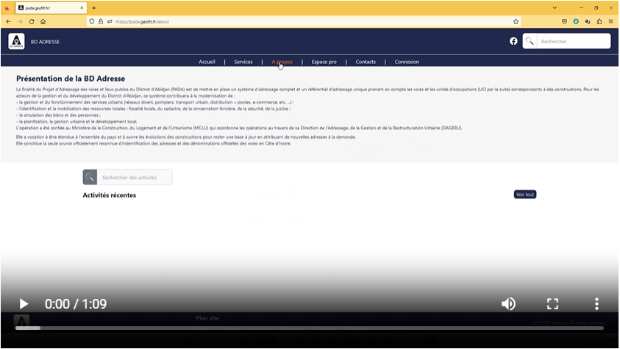620x349 pixels.
Task: Click the header Rechercher search box
Action: [573, 41]
